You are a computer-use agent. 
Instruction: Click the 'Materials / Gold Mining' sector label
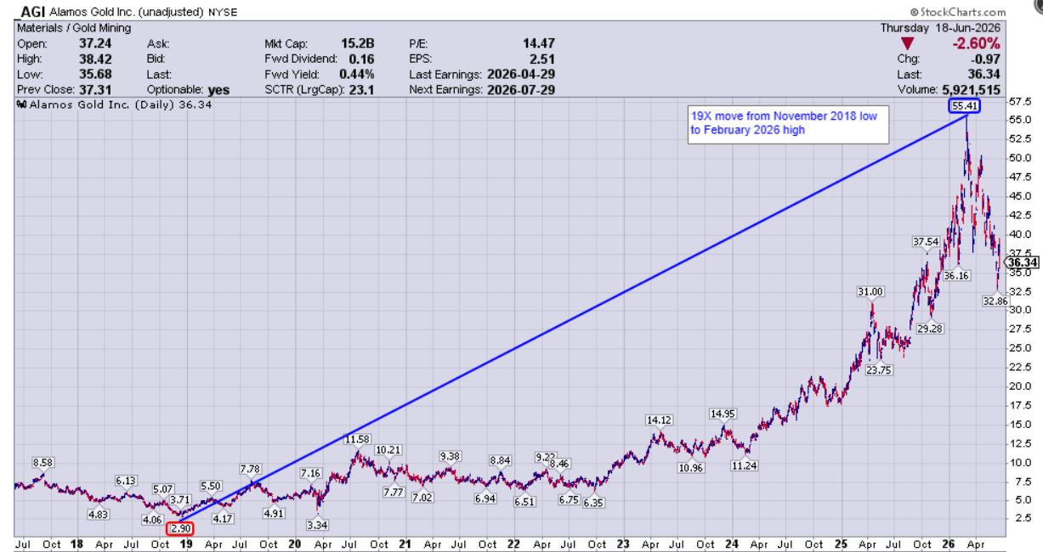tap(74, 28)
